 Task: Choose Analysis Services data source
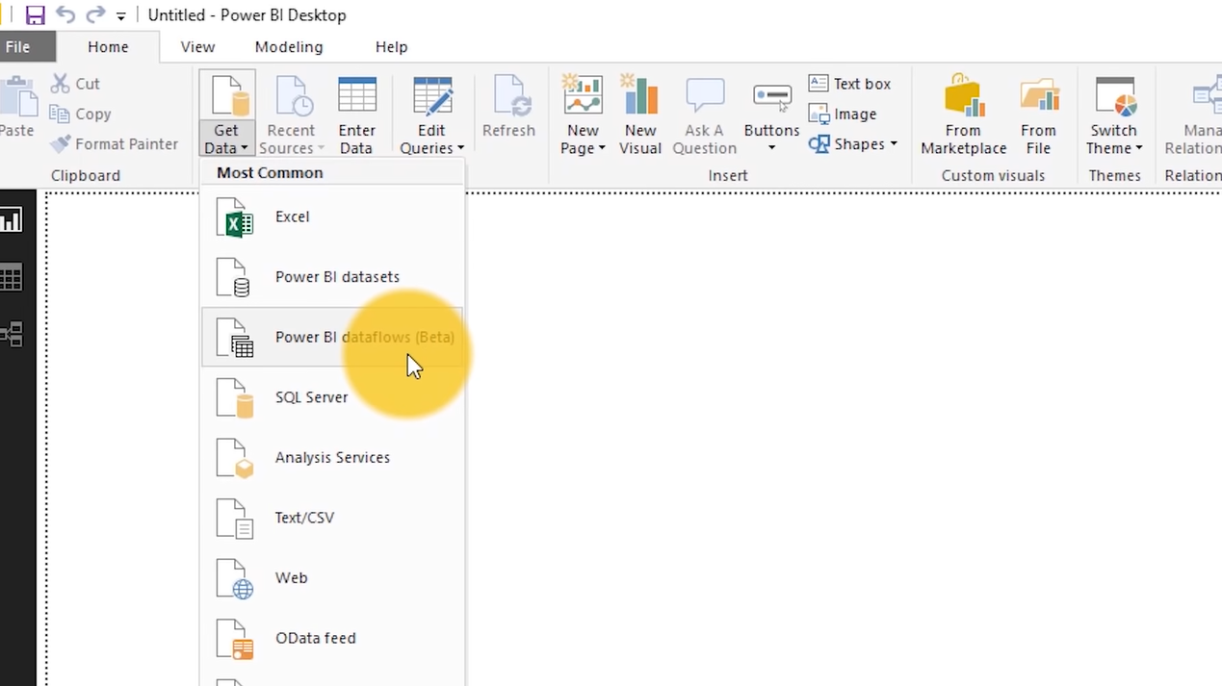point(332,458)
